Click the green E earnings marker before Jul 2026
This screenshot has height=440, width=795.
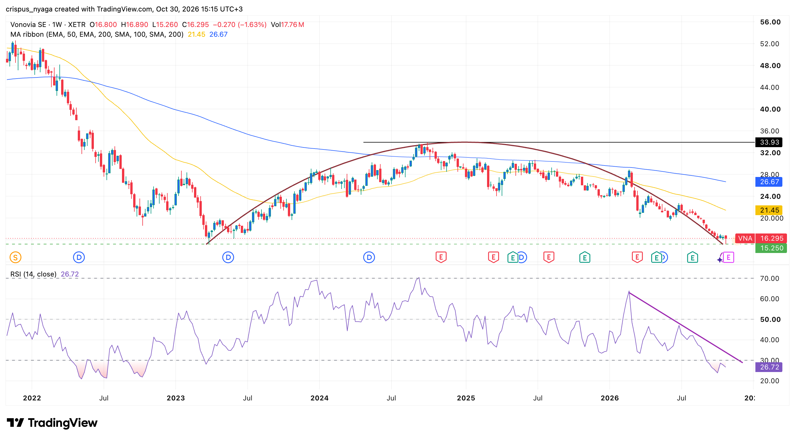pyautogui.click(x=656, y=257)
